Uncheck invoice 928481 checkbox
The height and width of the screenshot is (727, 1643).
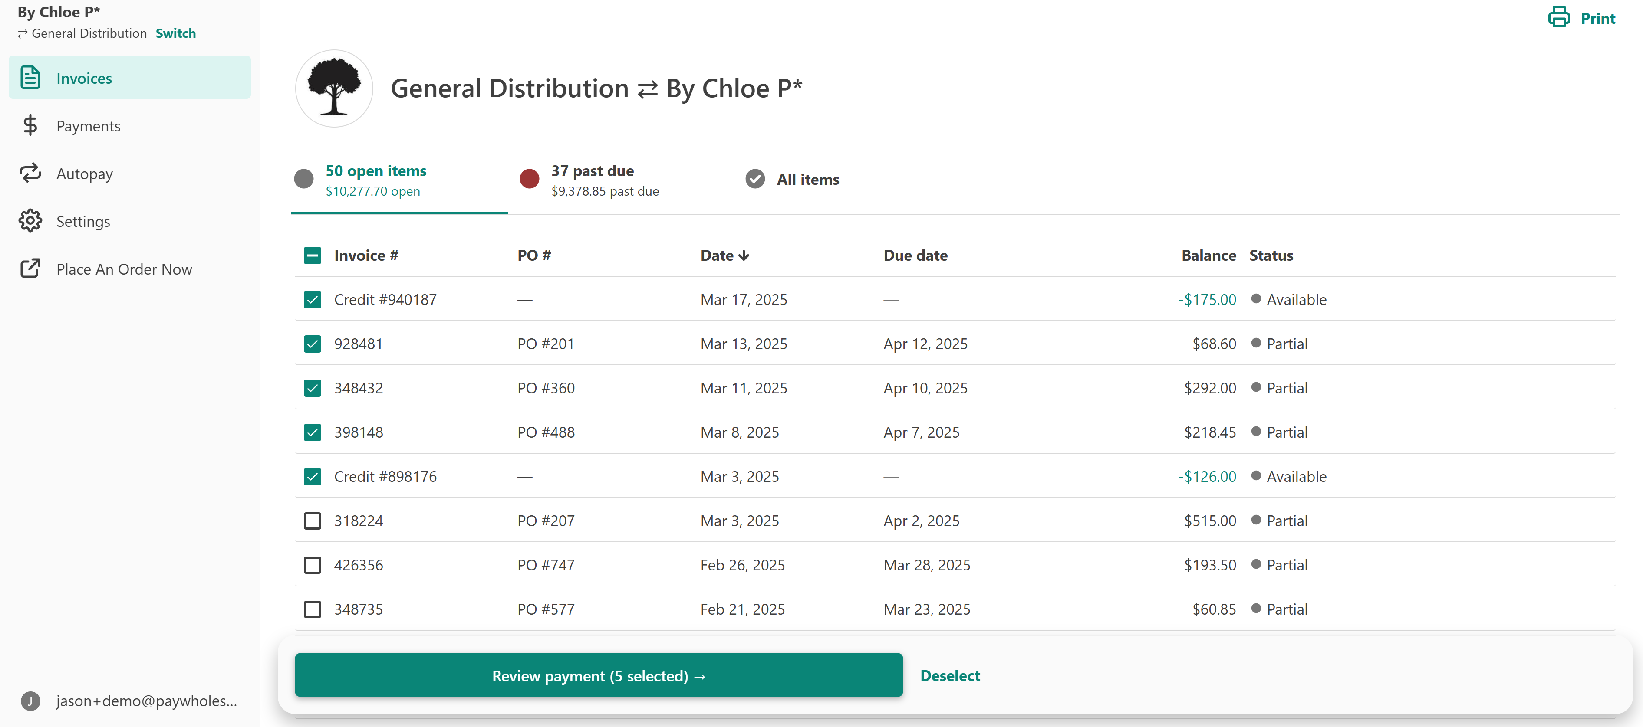click(x=313, y=344)
